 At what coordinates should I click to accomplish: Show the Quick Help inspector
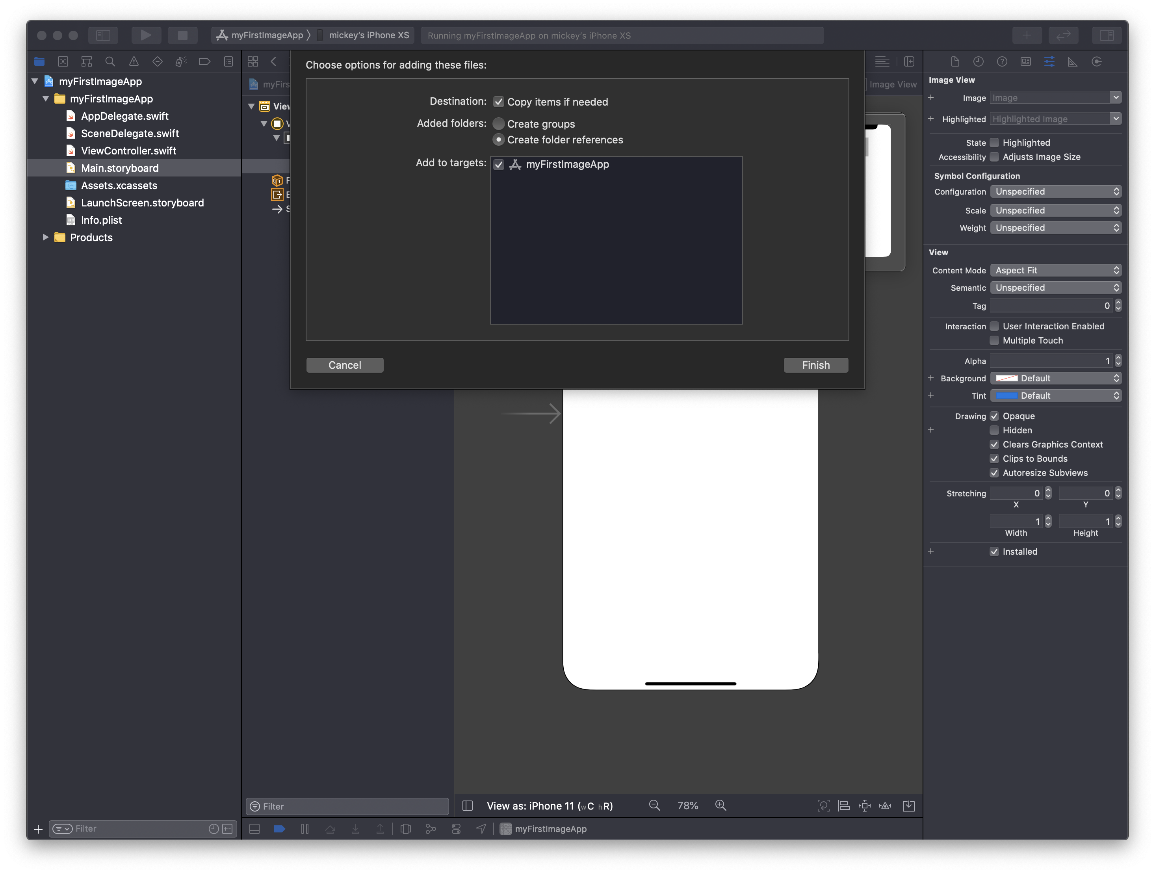[x=1002, y=61]
